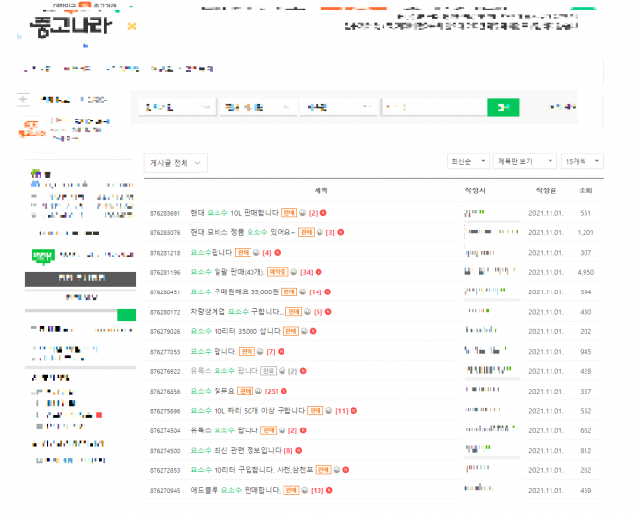Click the gray face icon on row 876283076
Screen dimensions: 635x514
(319, 232)
